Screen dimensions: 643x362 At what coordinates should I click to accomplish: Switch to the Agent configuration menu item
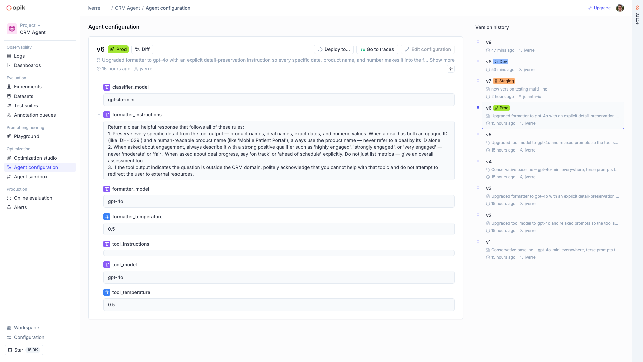click(35, 167)
